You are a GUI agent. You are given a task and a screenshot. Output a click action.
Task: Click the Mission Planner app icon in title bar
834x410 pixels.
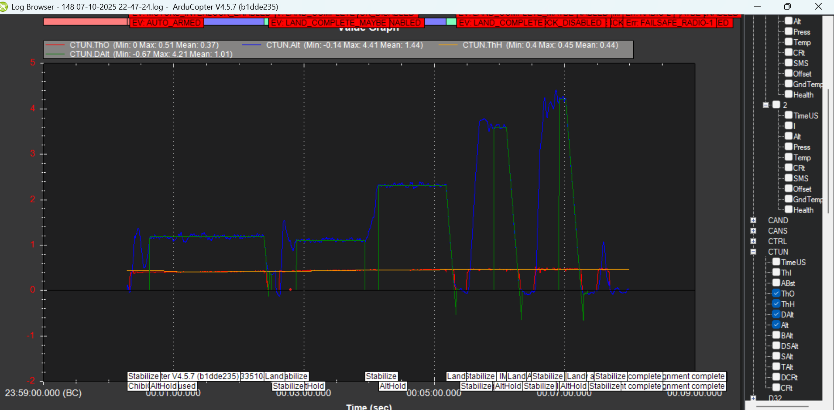(3, 7)
